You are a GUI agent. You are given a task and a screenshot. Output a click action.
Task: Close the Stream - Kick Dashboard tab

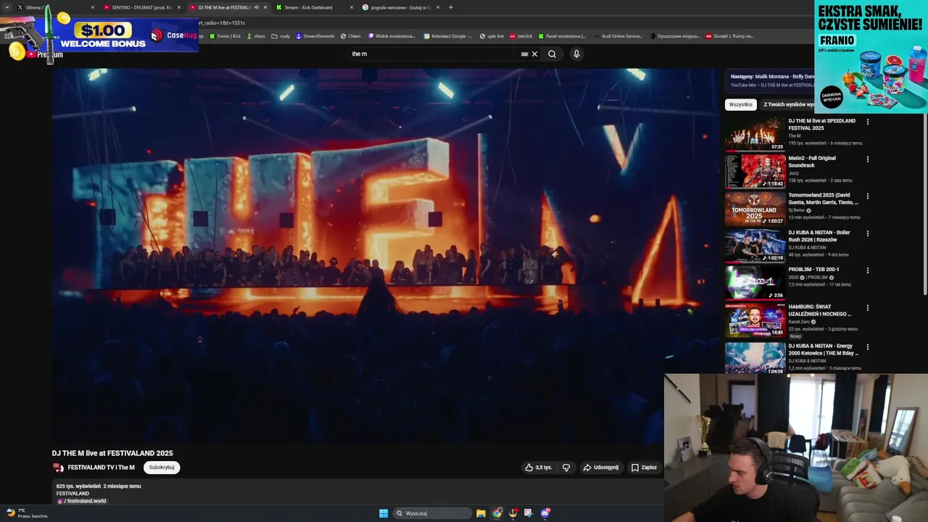tap(352, 7)
